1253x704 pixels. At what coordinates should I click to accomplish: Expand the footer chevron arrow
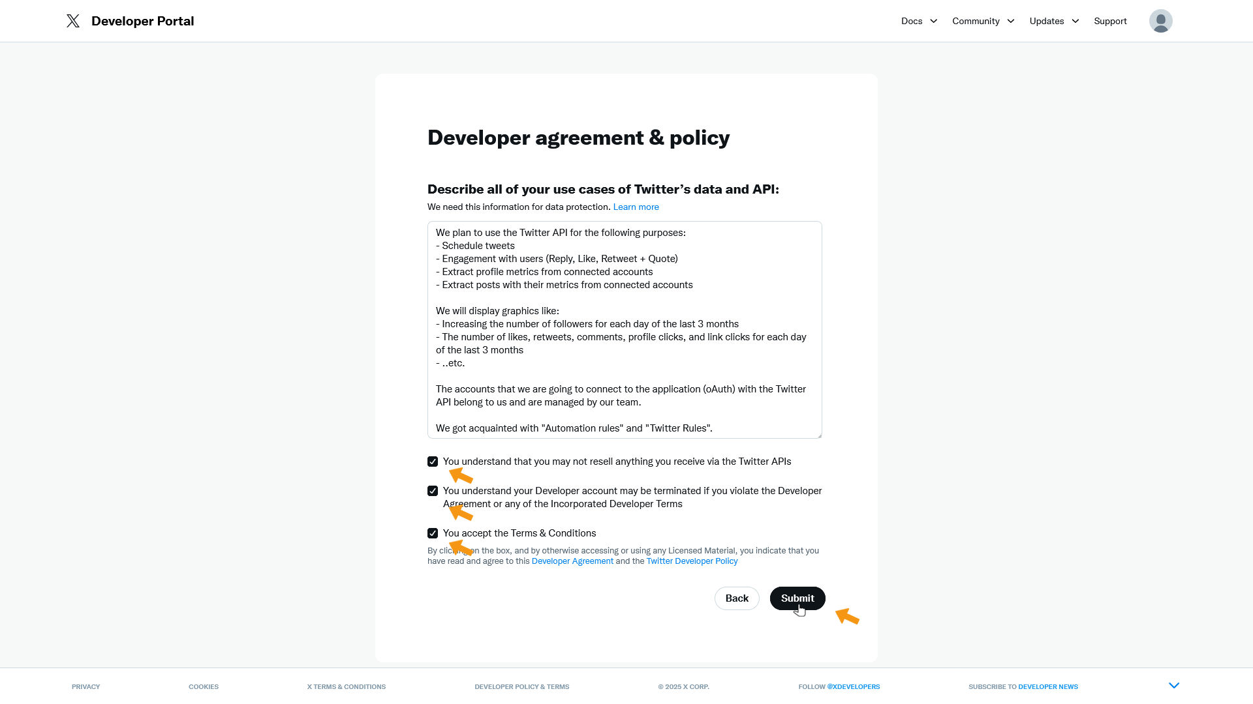pyautogui.click(x=1174, y=686)
